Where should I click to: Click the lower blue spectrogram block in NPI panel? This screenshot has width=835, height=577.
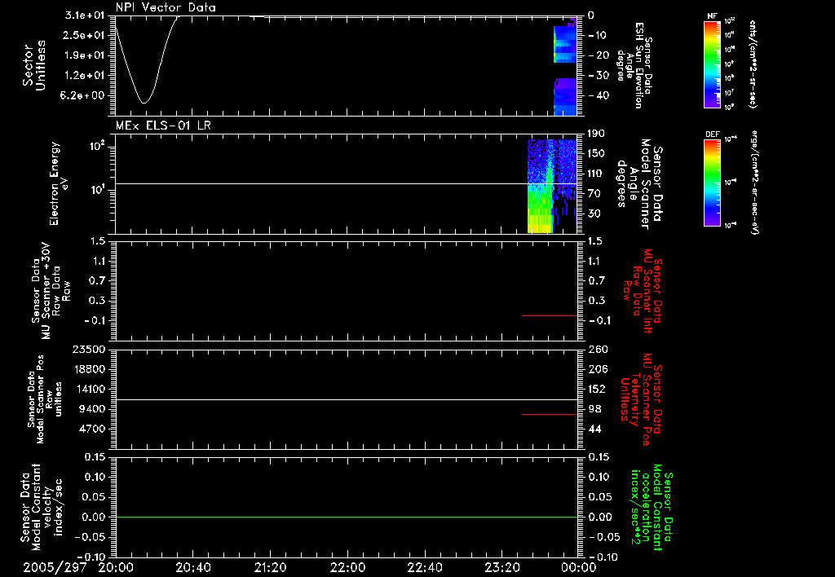click(565, 97)
